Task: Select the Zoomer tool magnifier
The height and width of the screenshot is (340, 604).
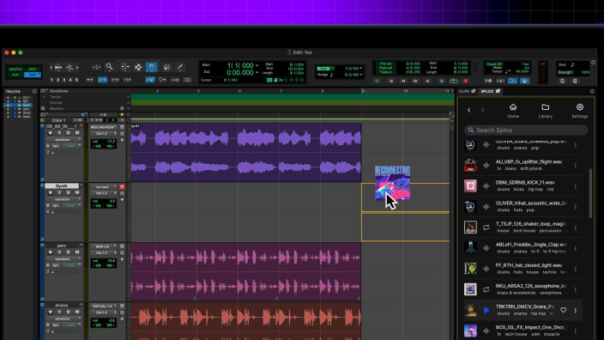Action: click(x=110, y=67)
